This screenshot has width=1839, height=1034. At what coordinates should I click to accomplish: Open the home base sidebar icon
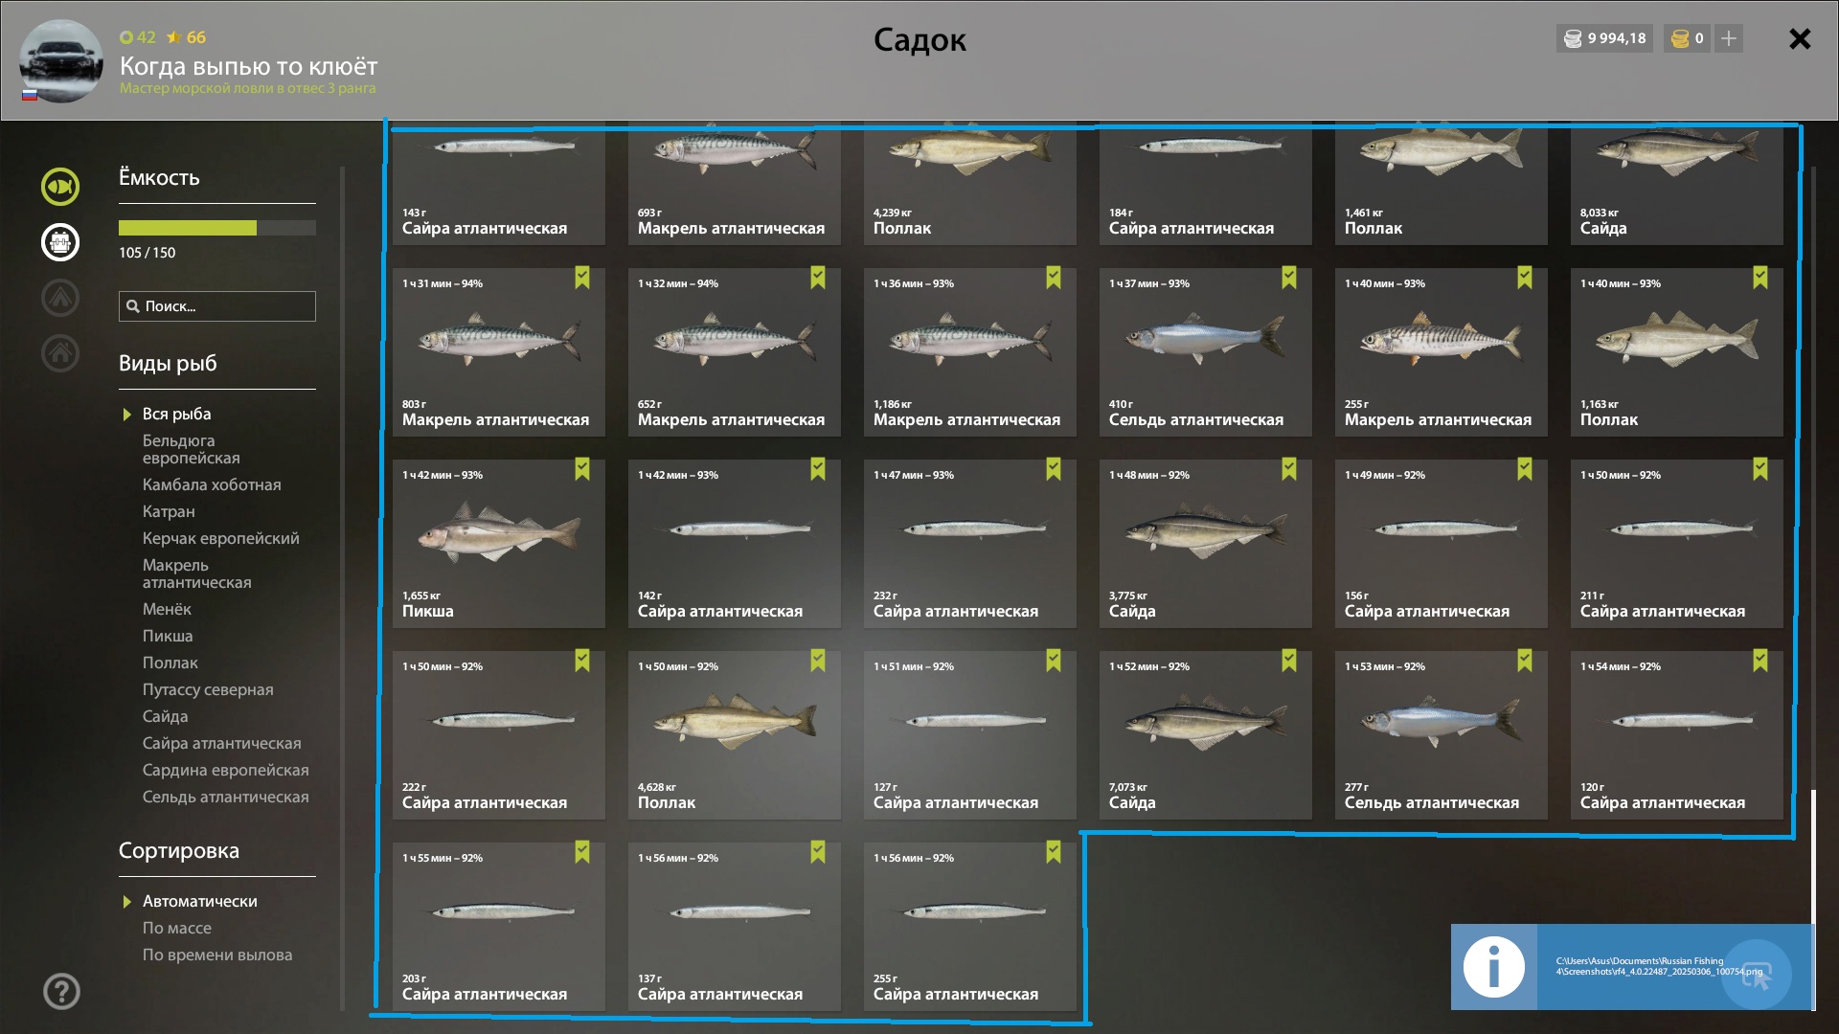point(60,352)
